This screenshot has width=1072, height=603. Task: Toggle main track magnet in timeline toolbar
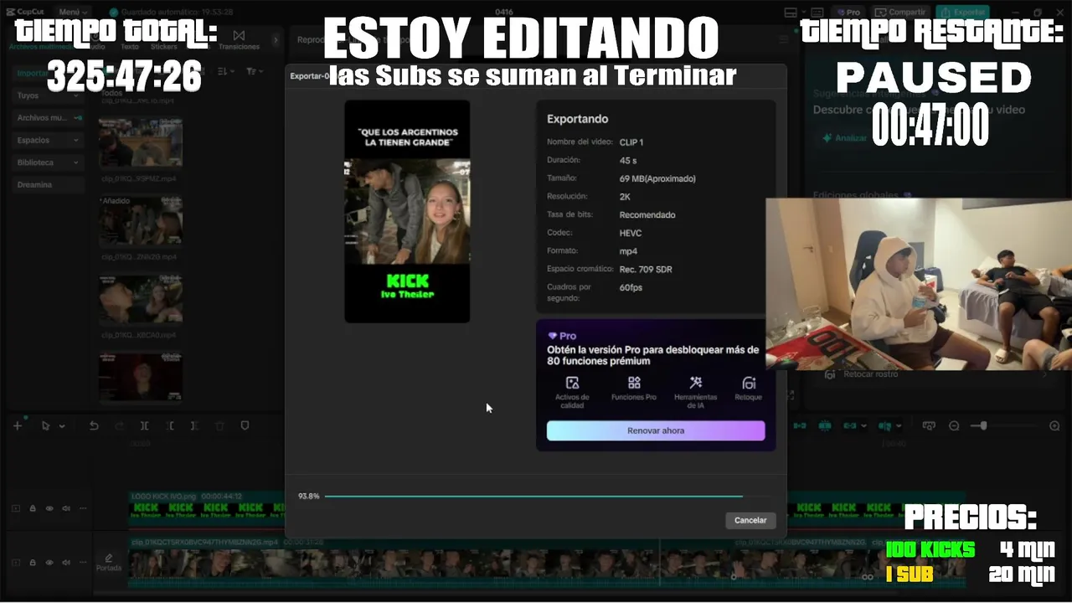pyautogui.click(x=800, y=425)
